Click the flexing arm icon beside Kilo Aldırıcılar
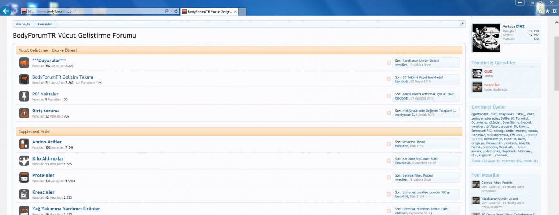This screenshot has height=215, width=559. [x=24, y=161]
